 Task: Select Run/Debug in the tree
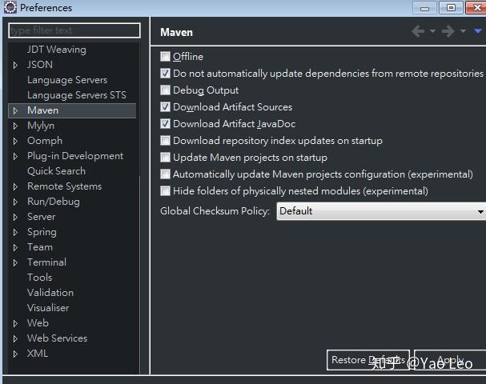(54, 202)
